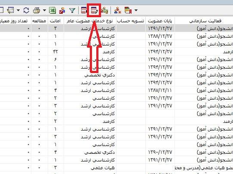Click the refresh arrows icon
Image resolution: width=233 pixels, height=174 pixels.
pyautogui.click(x=26, y=10)
